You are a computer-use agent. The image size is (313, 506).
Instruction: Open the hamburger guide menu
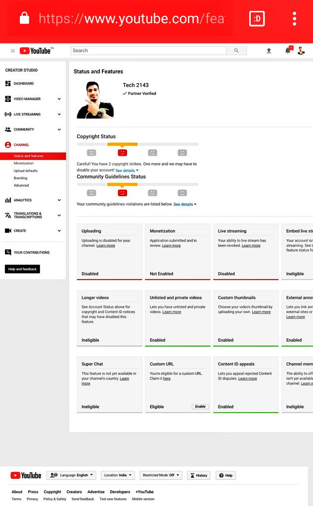[x=13, y=51]
